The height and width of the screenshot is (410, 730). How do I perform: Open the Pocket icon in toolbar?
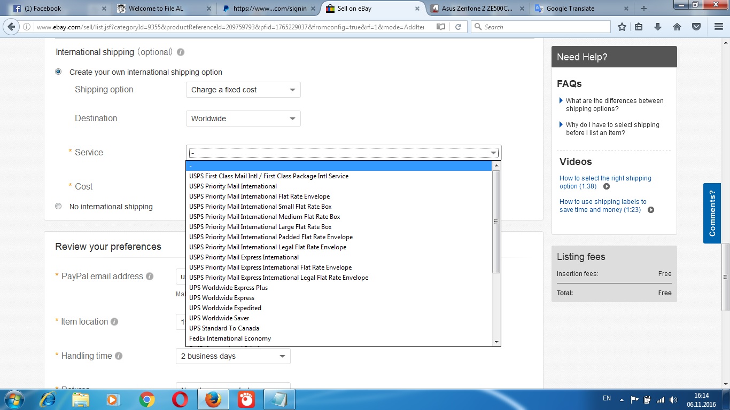[x=696, y=27]
